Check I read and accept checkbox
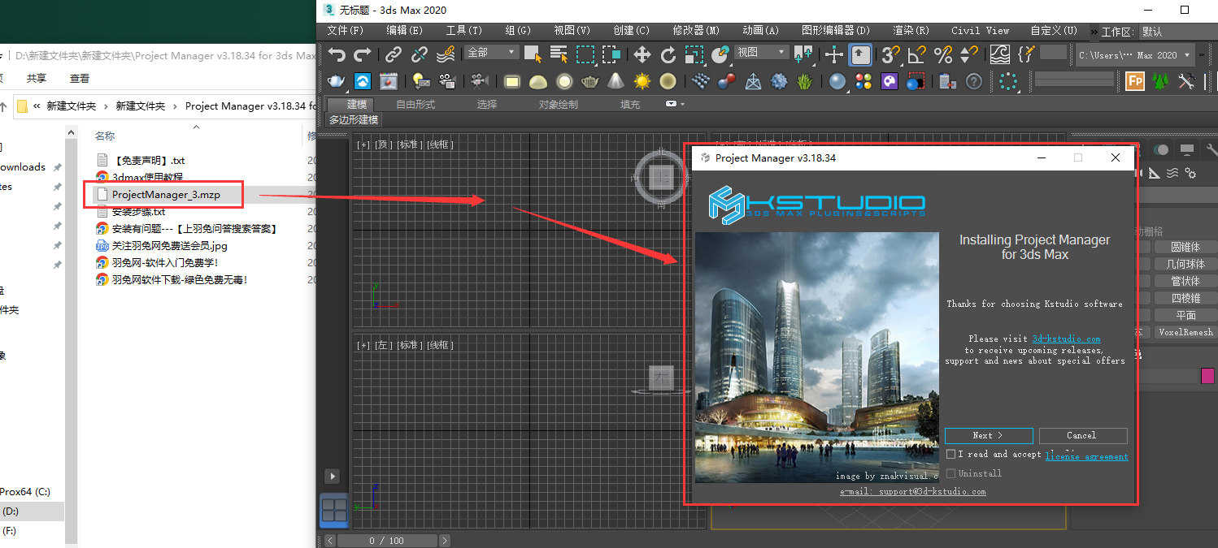The width and height of the screenshot is (1218, 548). click(951, 455)
